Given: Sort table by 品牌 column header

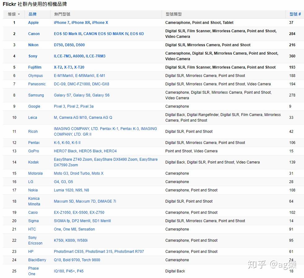Looking at the screenshot, I should point(32,14).
